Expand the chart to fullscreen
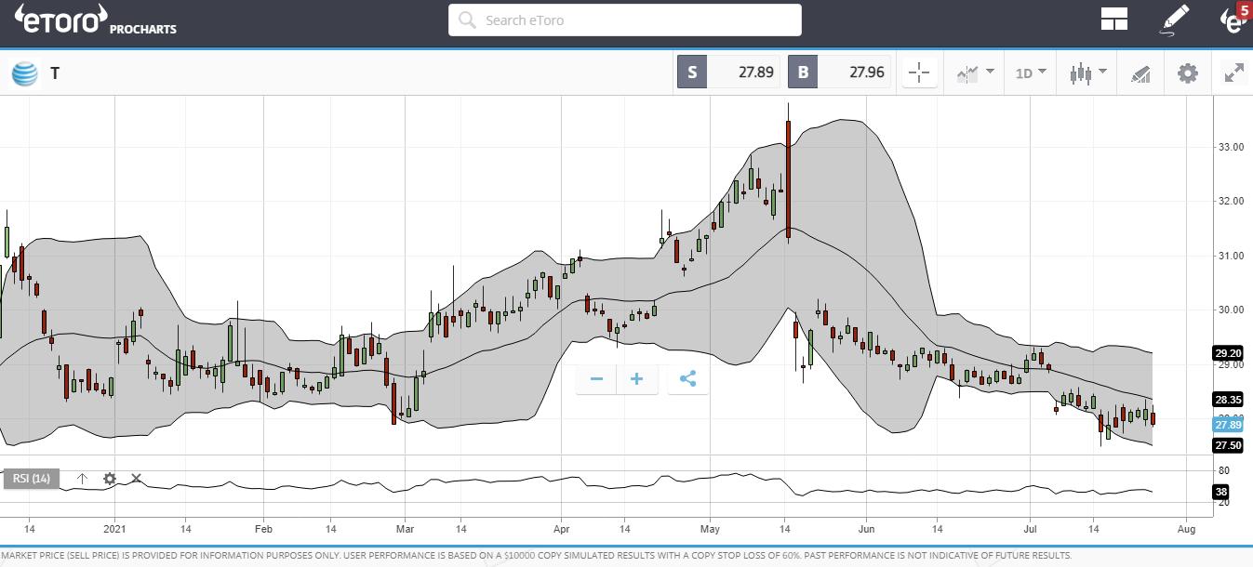Screen dimensions: 1253x567 tap(1234, 73)
